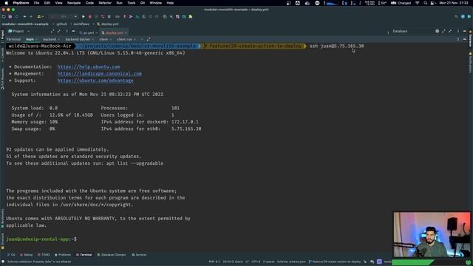The width and height of the screenshot is (473, 266).
Task: Open the Search Everywhere magnifier icon
Action: tap(456, 16)
